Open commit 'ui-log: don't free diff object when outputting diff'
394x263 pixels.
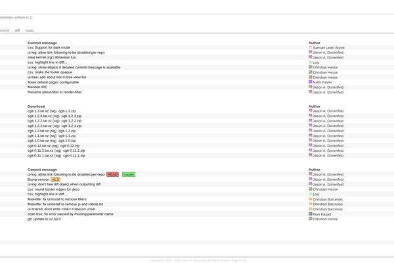click(x=64, y=184)
